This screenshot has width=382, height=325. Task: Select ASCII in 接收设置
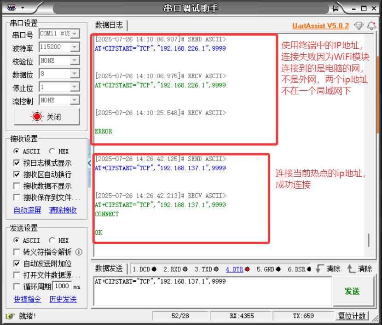27,151
